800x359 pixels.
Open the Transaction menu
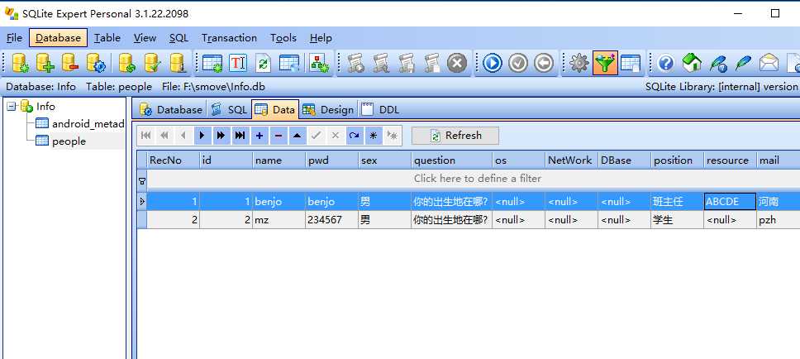coord(229,38)
